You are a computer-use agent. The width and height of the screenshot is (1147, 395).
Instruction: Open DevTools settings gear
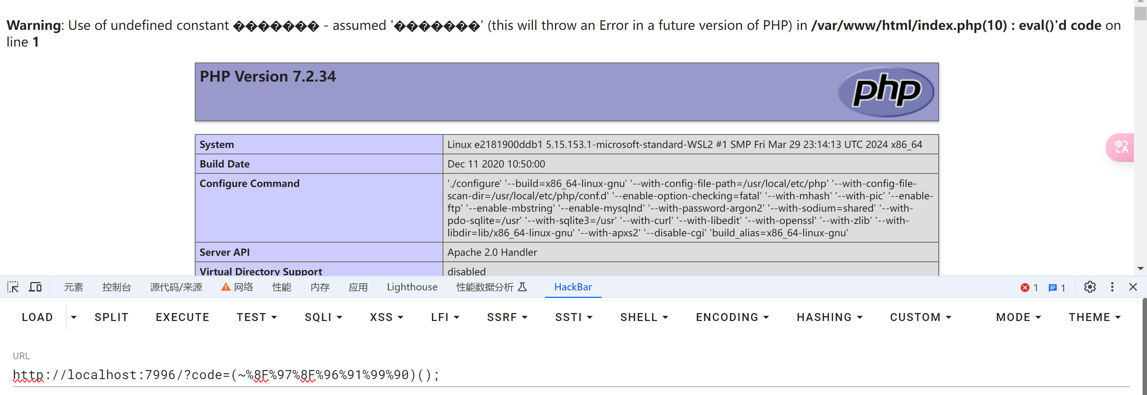(x=1090, y=287)
